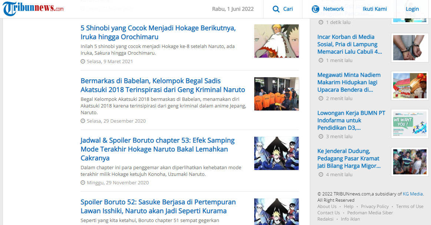Click timestamp text 1 detik lalu

pyautogui.click(x=338, y=22)
